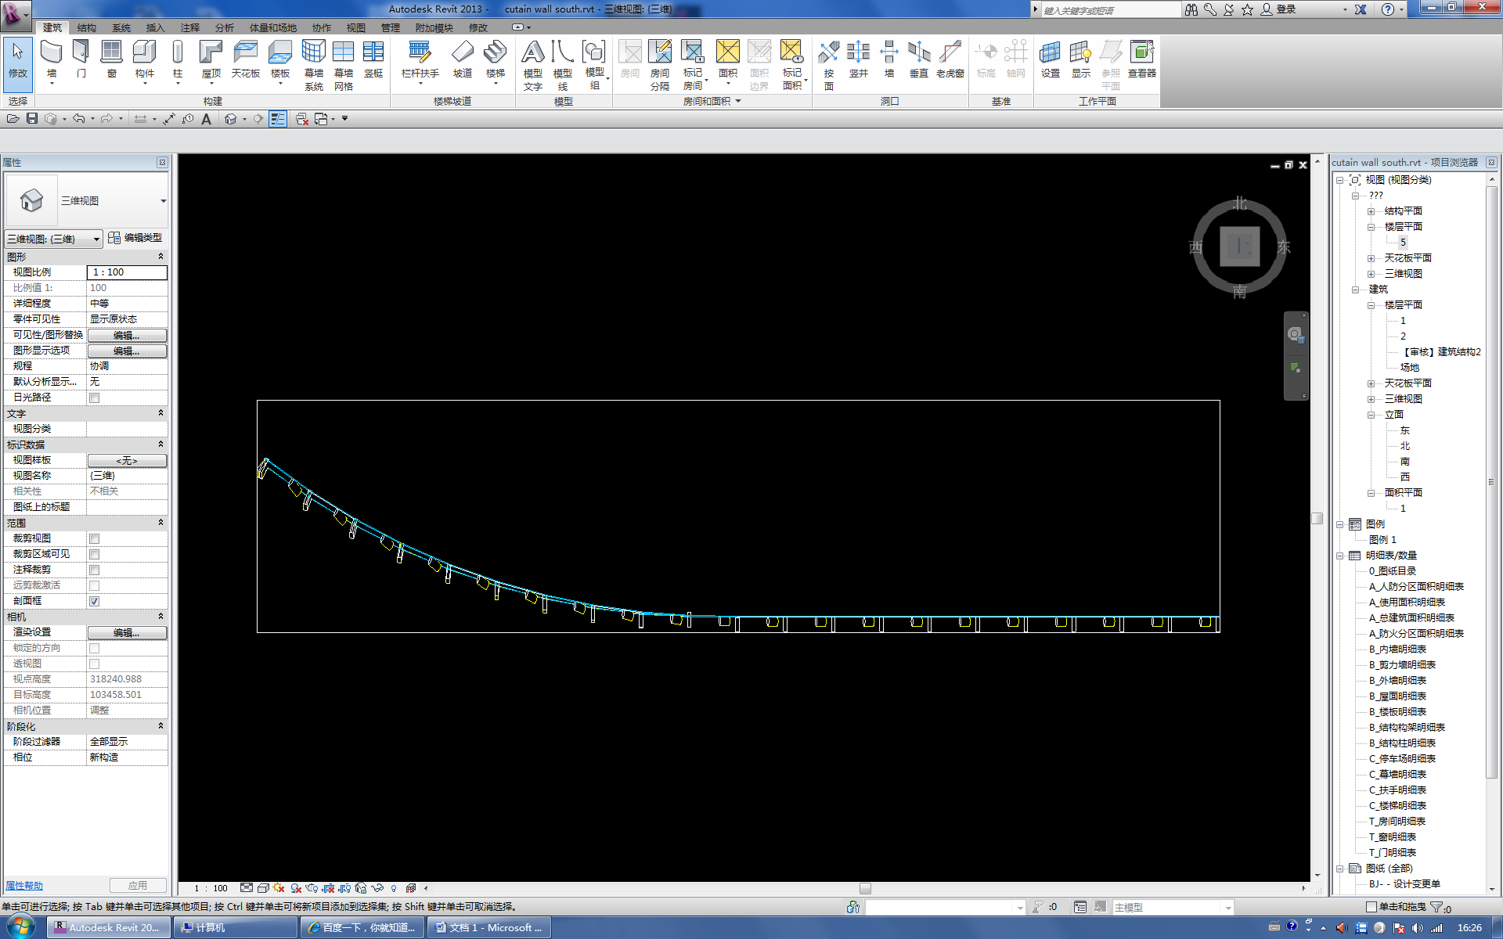The width and height of the screenshot is (1503, 939).
Task: Select the Room Separator (房间分隔) tool
Action: (x=659, y=64)
